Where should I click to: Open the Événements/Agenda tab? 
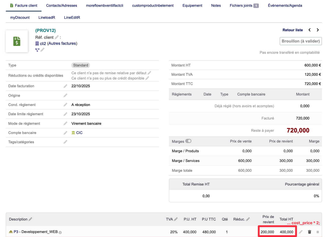tap(285, 5)
